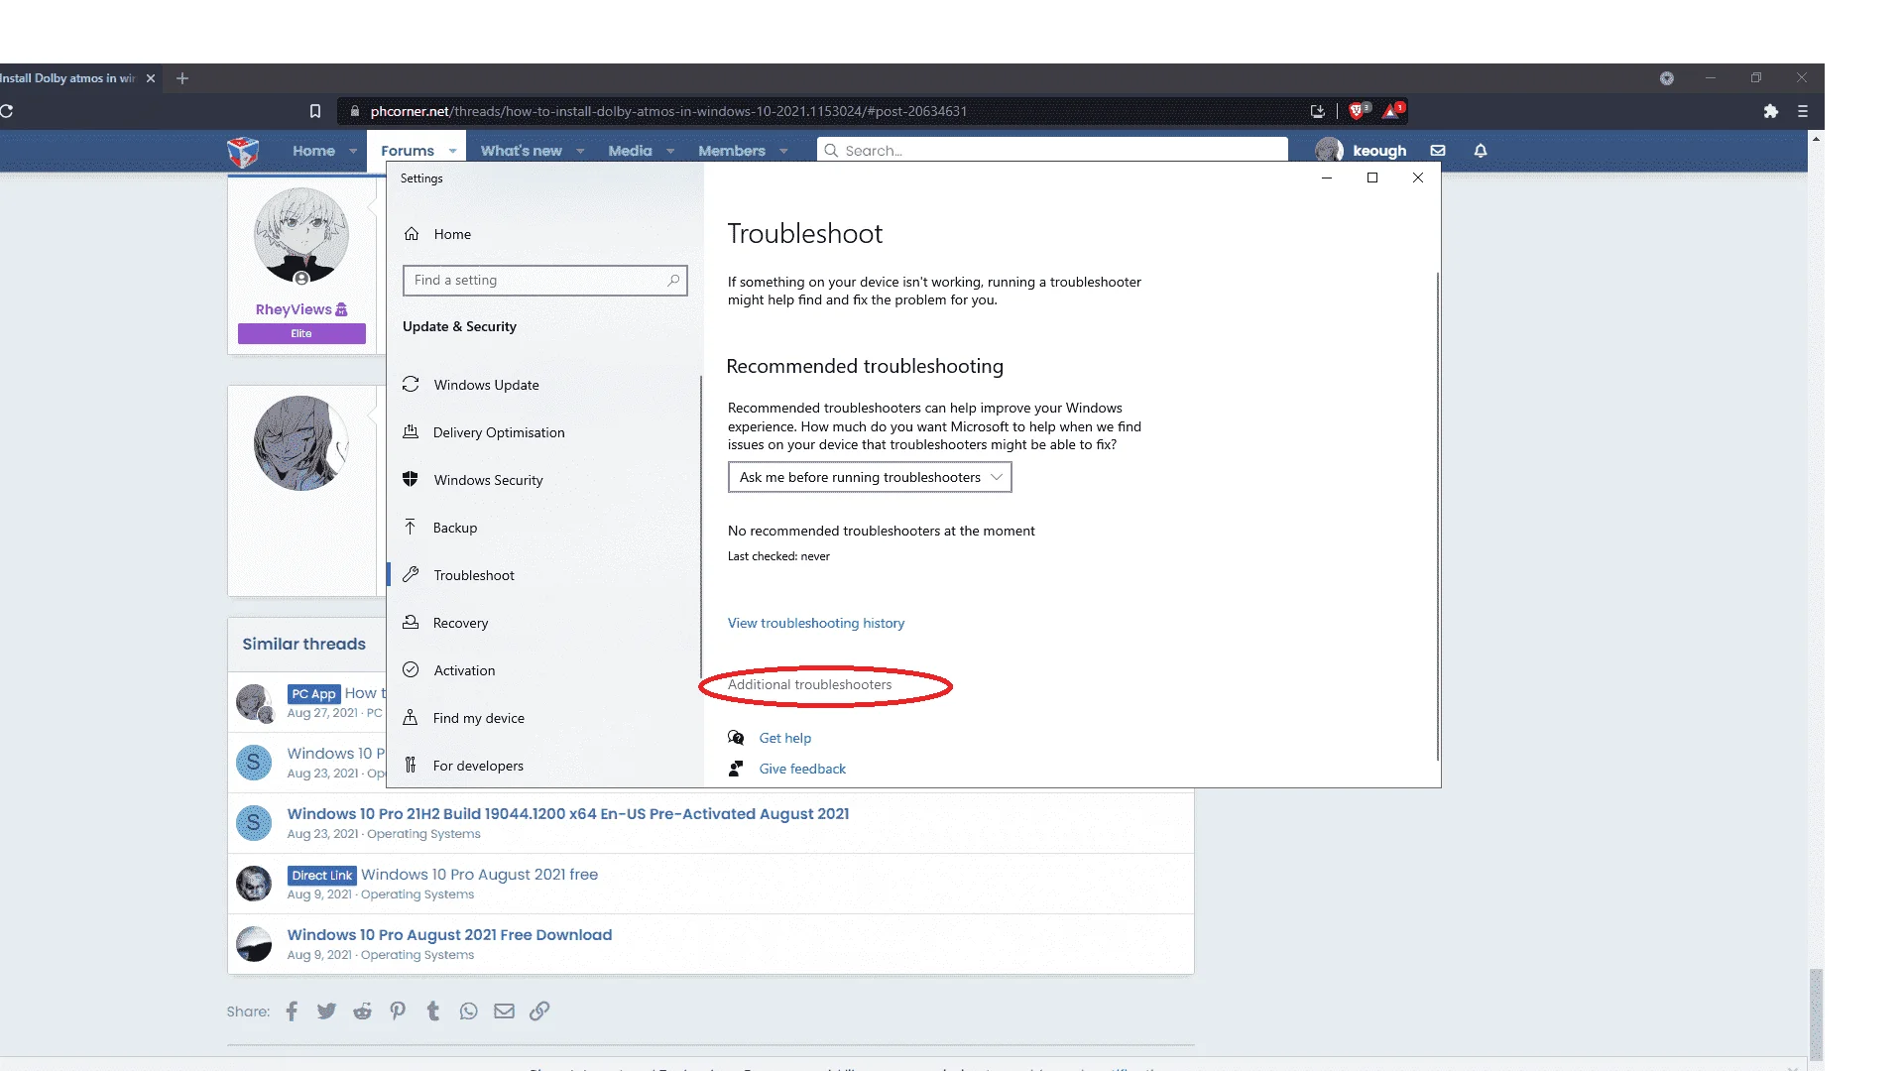Open Windows 10 Pro 21H2 Build thread

tap(568, 814)
